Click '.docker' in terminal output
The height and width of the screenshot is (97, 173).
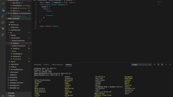(x=67, y=77)
